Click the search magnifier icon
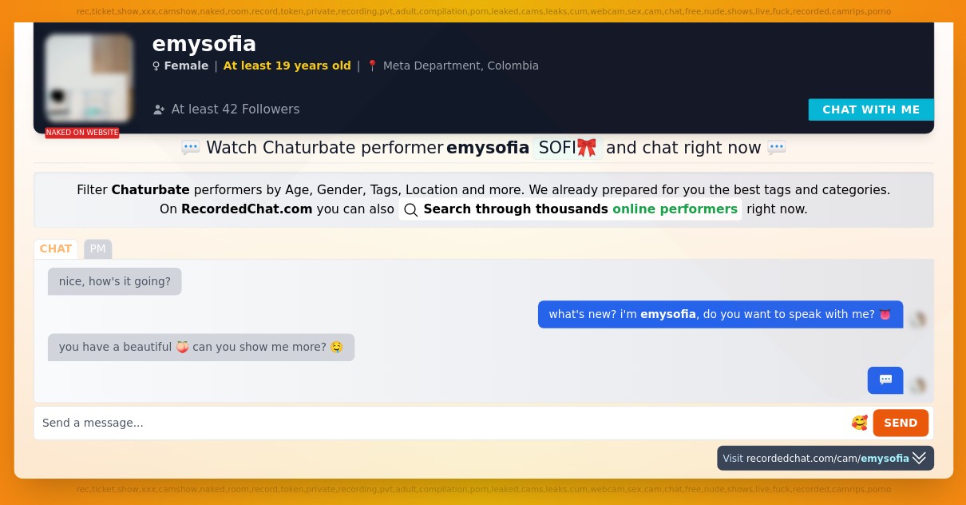Image resolution: width=966 pixels, height=505 pixels. coord(410,209)
